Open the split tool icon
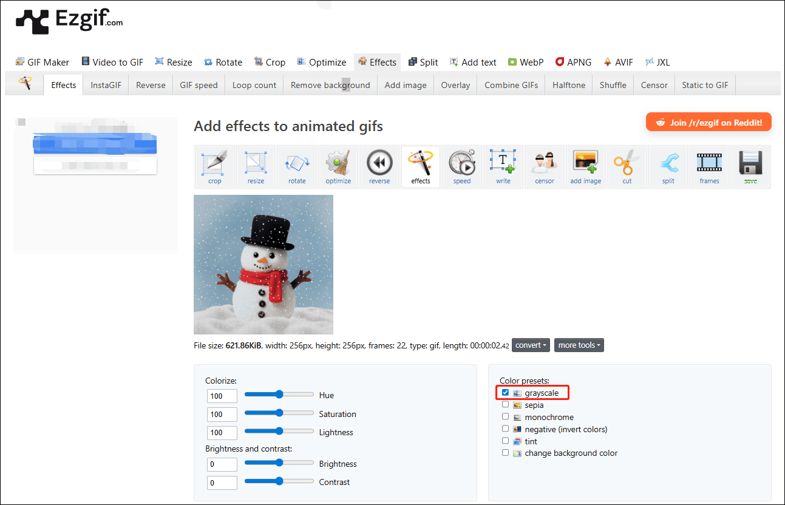This screenshot has width=785, height=505. 668,167
